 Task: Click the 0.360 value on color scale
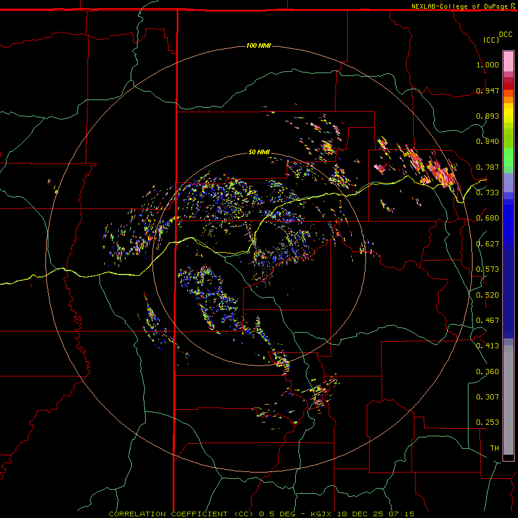tap(487, 372)
